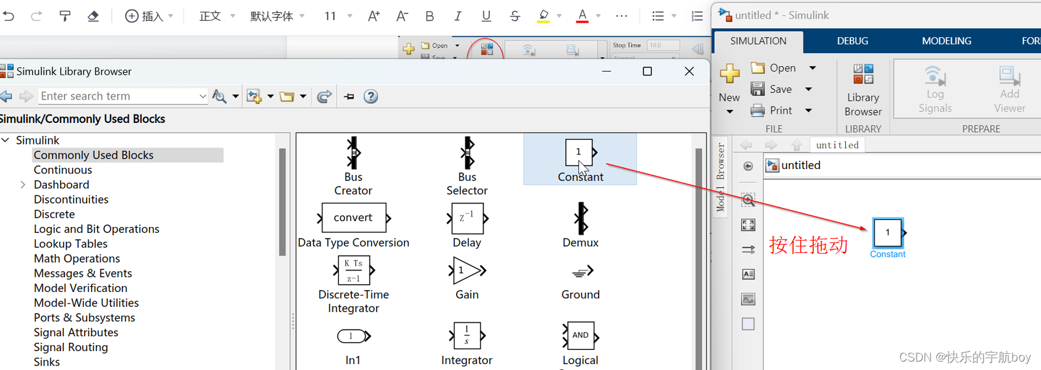Open the font size 11 dropdown
The image size is (1041, 370).
click(x=338, y=16)
